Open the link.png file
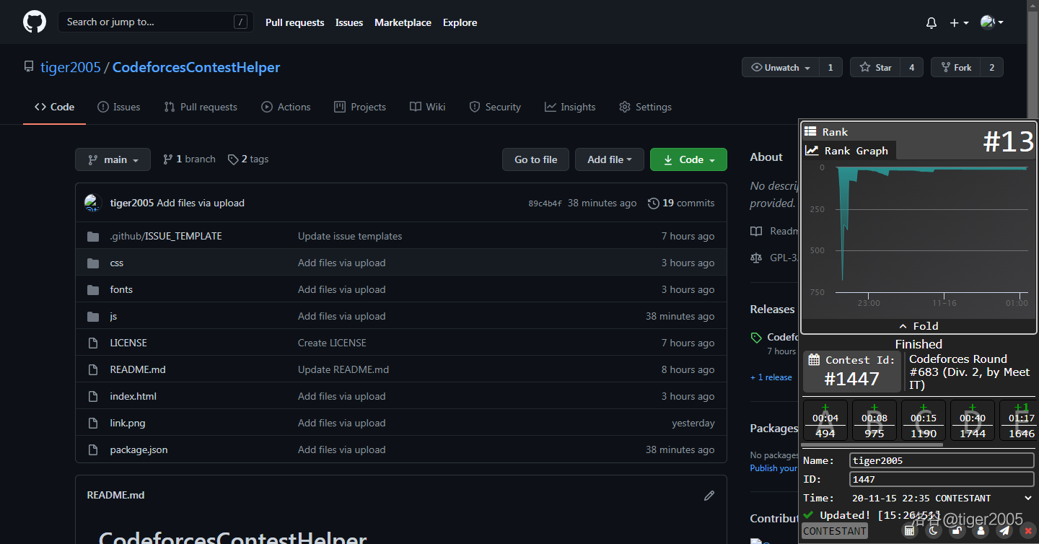This screenshot has height=544, width=1039. pos(128,423)
